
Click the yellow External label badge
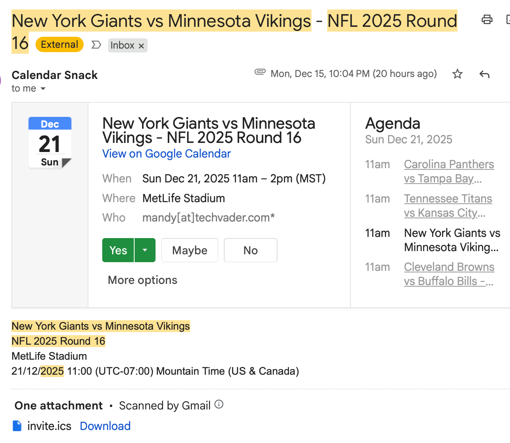(x=60, y=44)
